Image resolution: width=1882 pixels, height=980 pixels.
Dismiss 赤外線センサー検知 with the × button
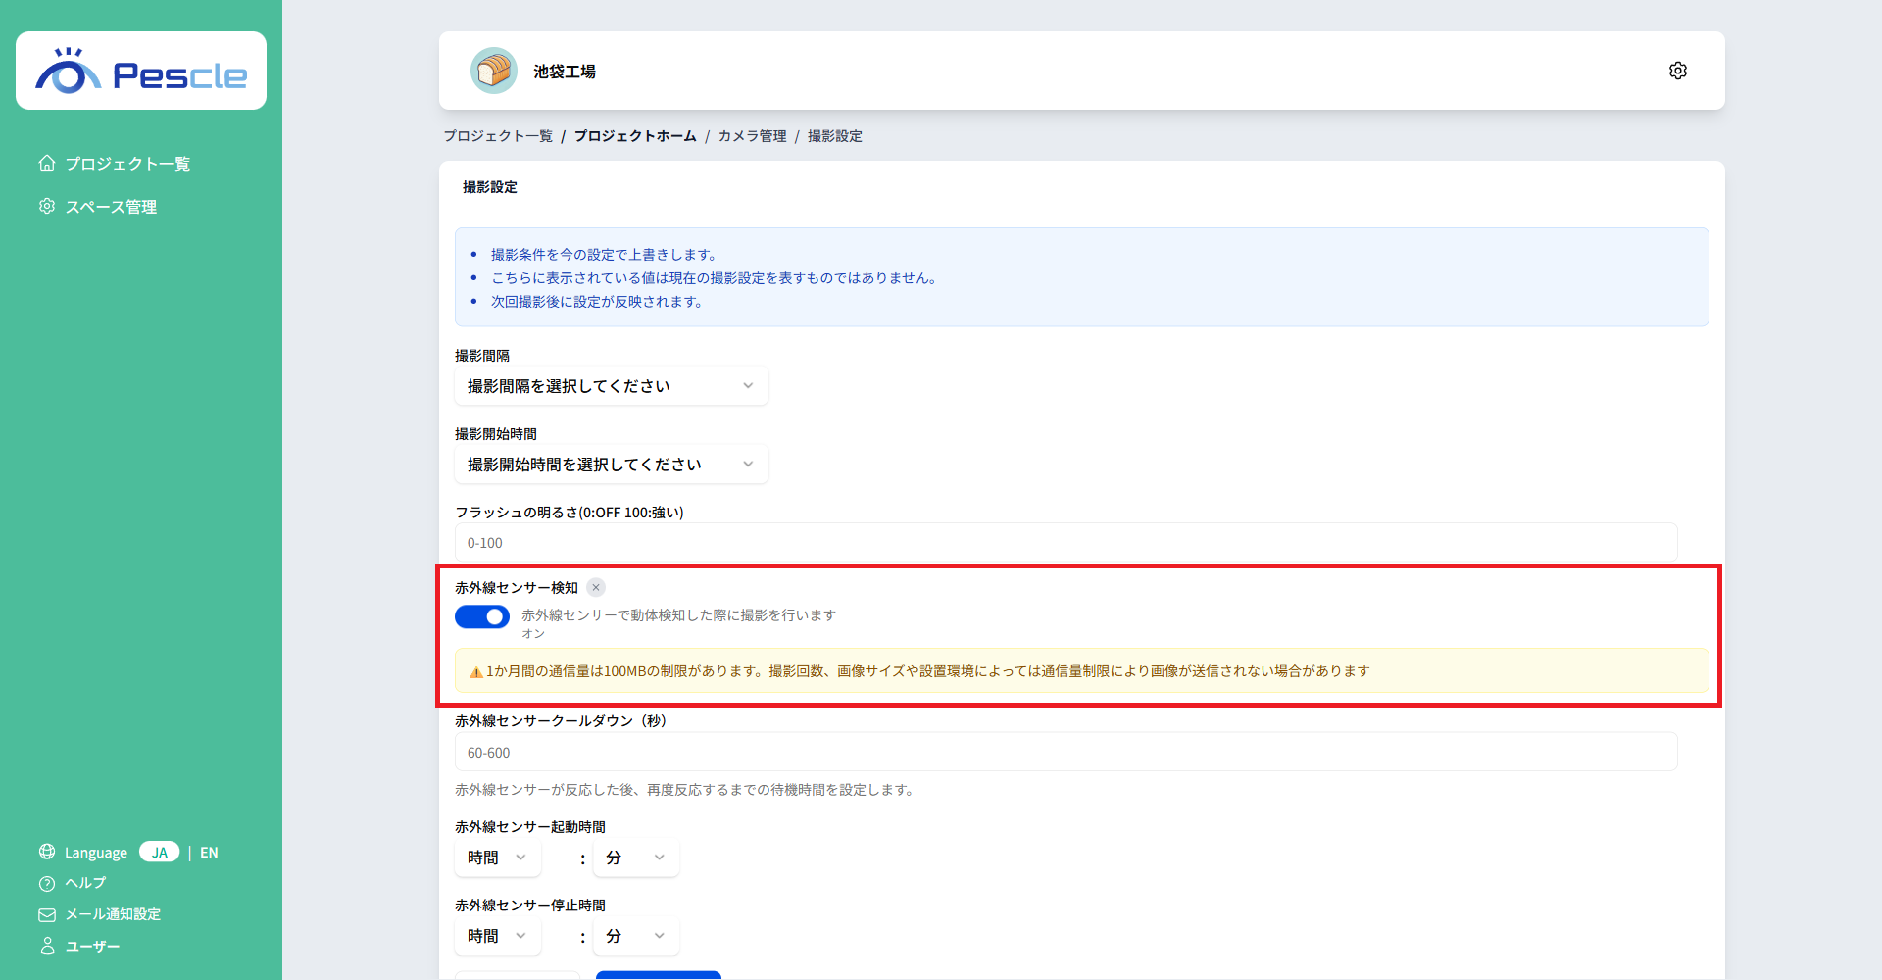point(595,587)
